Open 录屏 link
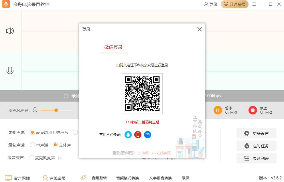 coord(186,178)
